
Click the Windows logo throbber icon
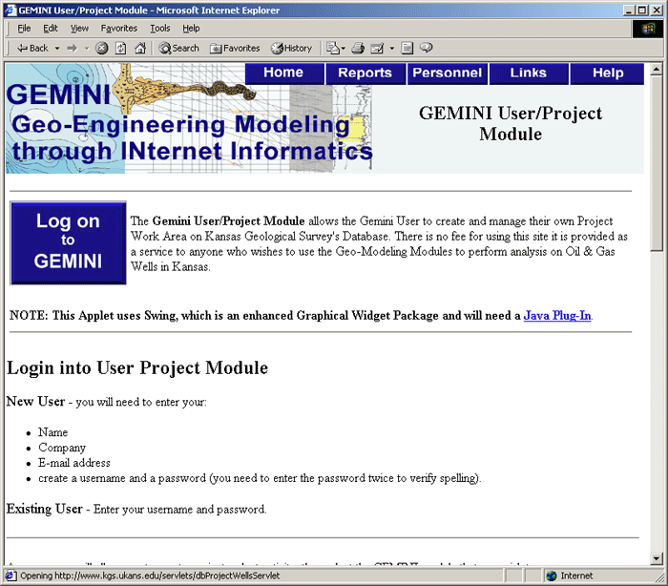pos(648,29)
